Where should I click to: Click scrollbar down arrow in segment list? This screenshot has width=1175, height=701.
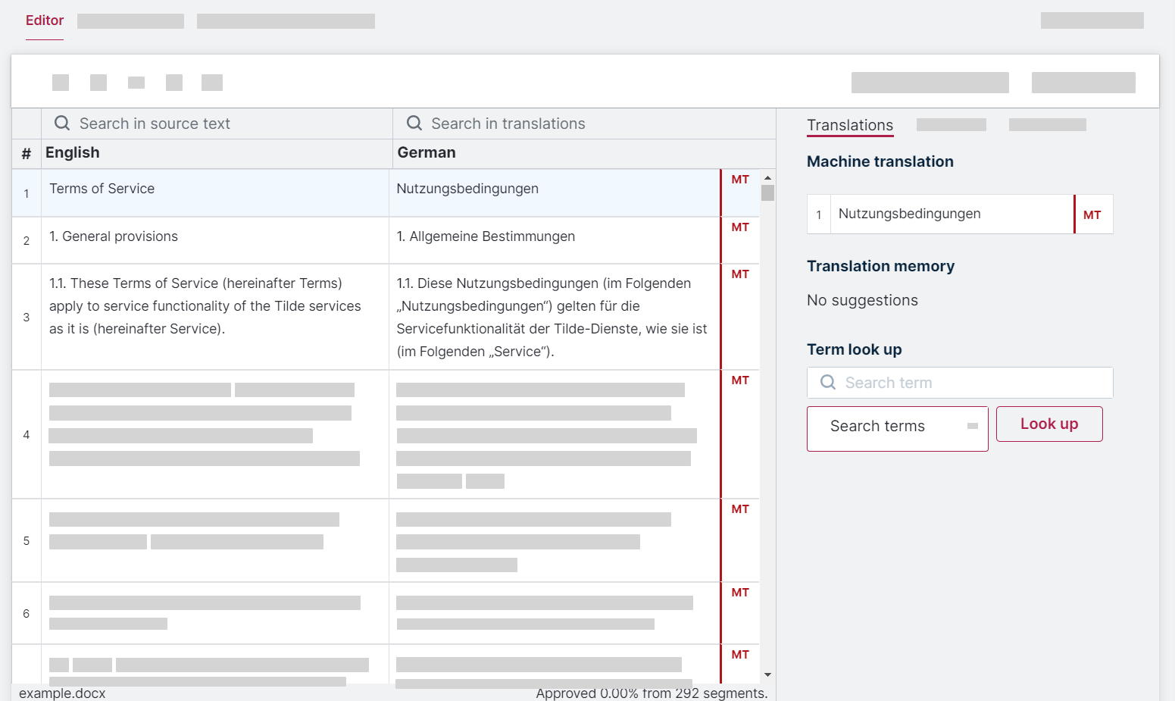coord(767,674)
